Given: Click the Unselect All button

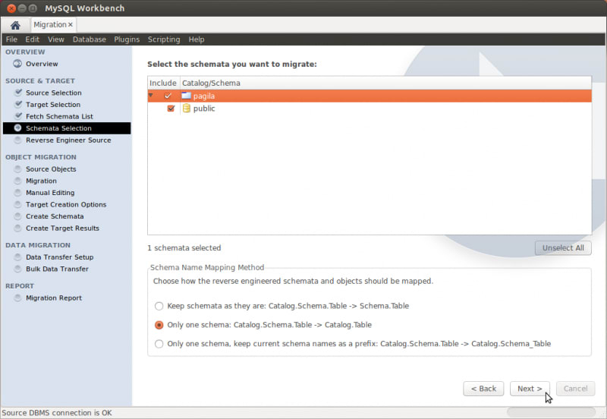Looking at the screenshot, I should (563, 248).
